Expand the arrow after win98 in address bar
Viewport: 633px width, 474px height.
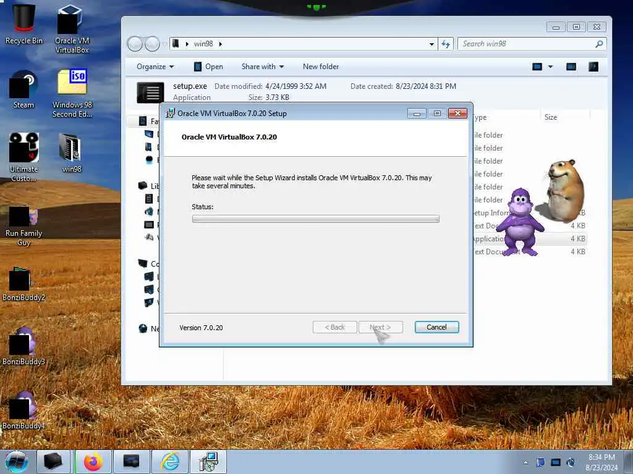pyautogui.click(x=221, y=44)
